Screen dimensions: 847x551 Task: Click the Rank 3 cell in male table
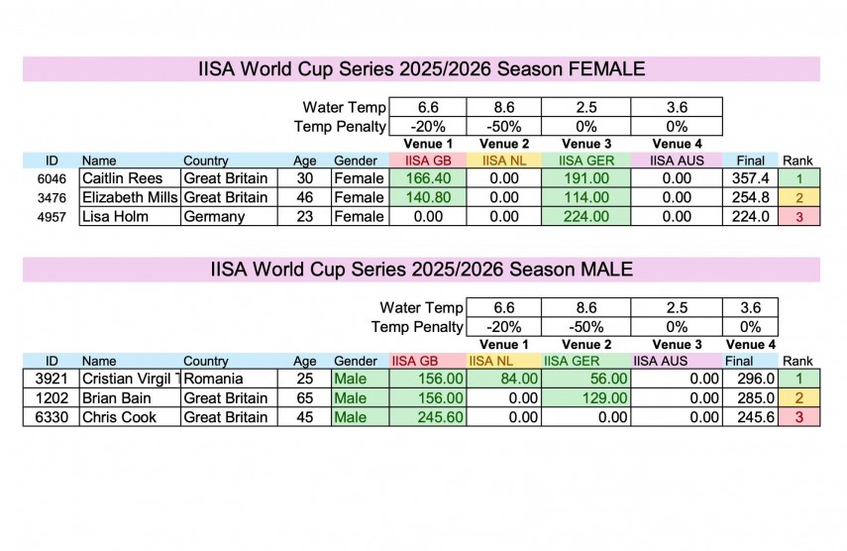[x=798, y=417]
